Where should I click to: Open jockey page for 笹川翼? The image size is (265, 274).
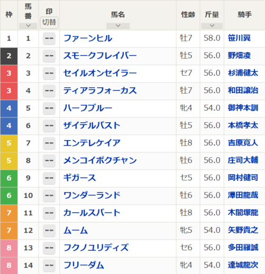coord(239,38)
